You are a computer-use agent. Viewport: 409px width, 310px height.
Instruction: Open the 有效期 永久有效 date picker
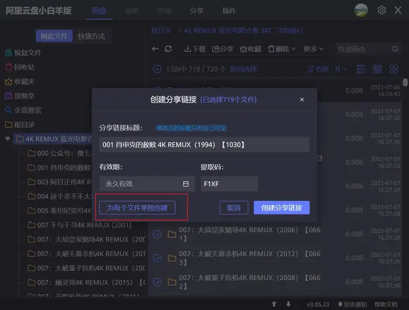147,184
